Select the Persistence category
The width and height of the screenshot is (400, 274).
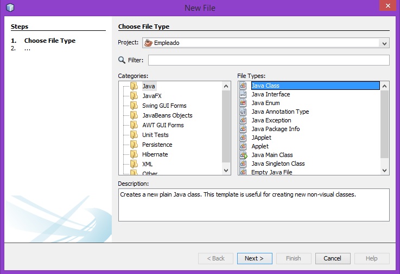157,145
